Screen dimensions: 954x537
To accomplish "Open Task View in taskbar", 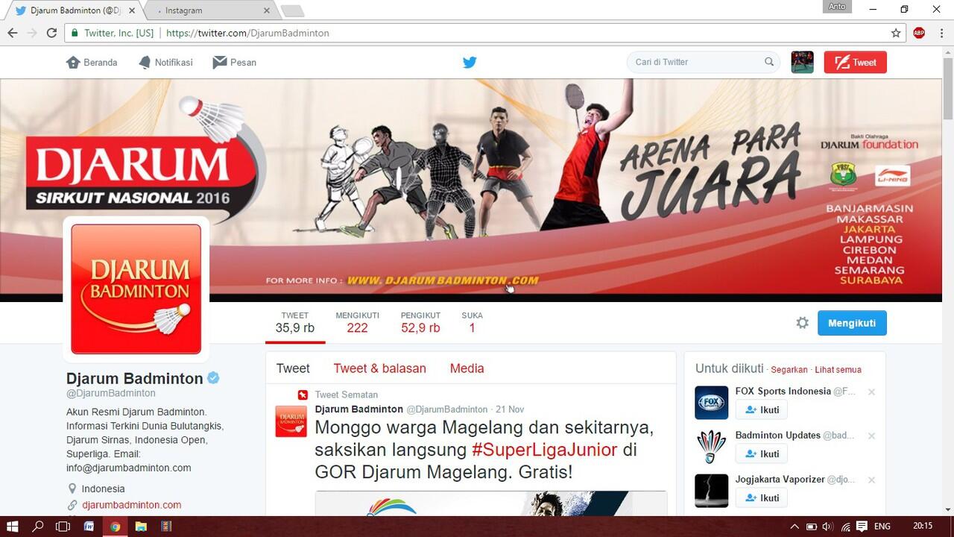I will (x=63, y=526).
